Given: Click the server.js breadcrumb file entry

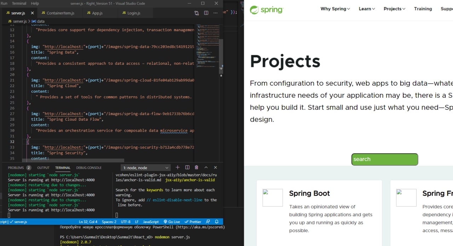Looking at the screenshot, I should 17,21.
